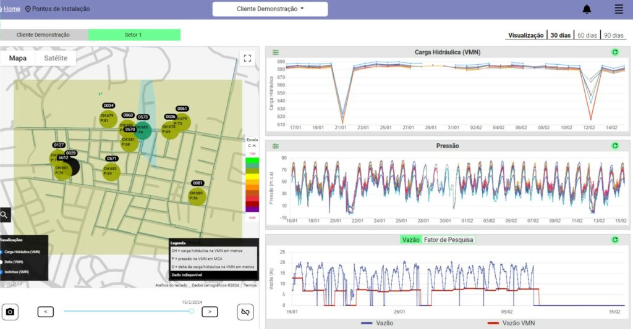Toggle Vazão VMN series in legend
The width and height of the screenshot is (633, 329).
[x=511, y=323]
